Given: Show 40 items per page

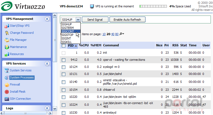Looking at the screenshot, I should coord(113,34).
